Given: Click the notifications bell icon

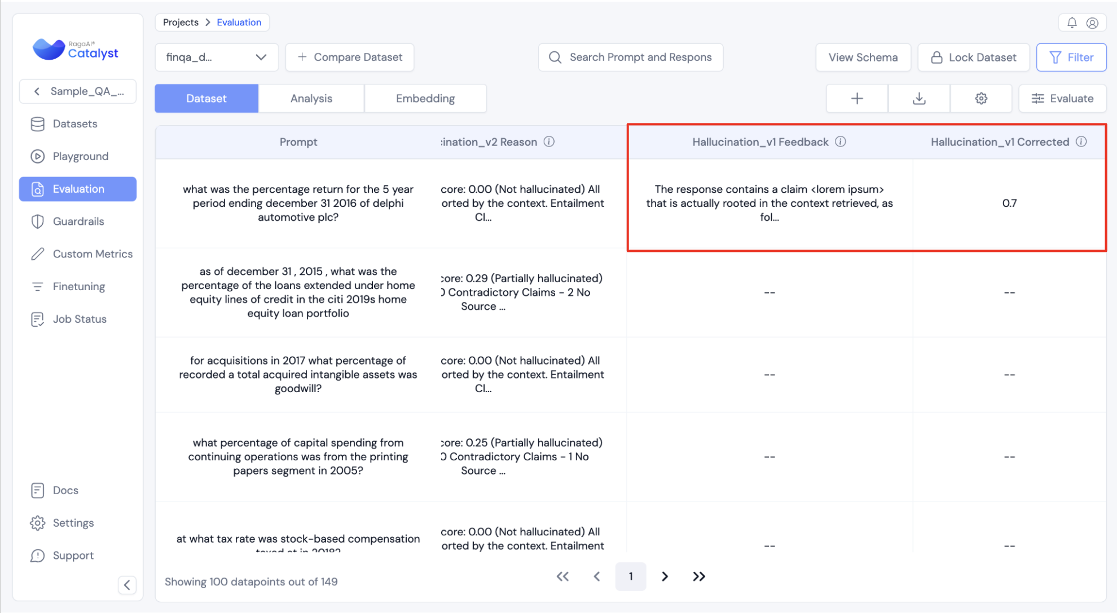Looking at the screenshot, I should tap(1071, 23).
